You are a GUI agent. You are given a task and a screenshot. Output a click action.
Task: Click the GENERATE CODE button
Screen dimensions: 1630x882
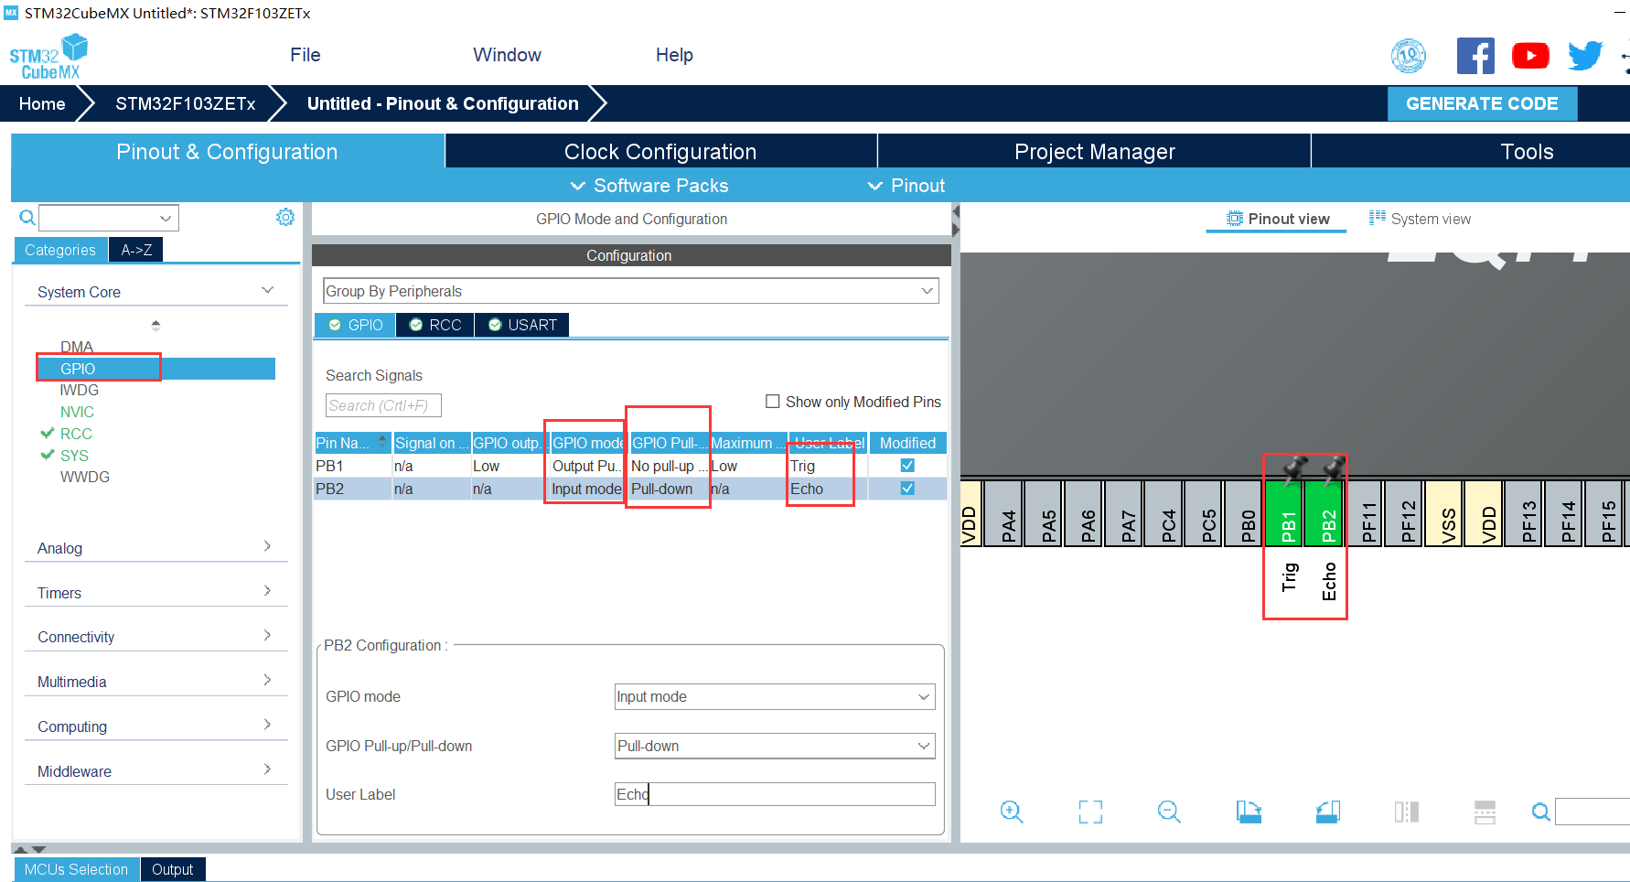pos(1482,103)
